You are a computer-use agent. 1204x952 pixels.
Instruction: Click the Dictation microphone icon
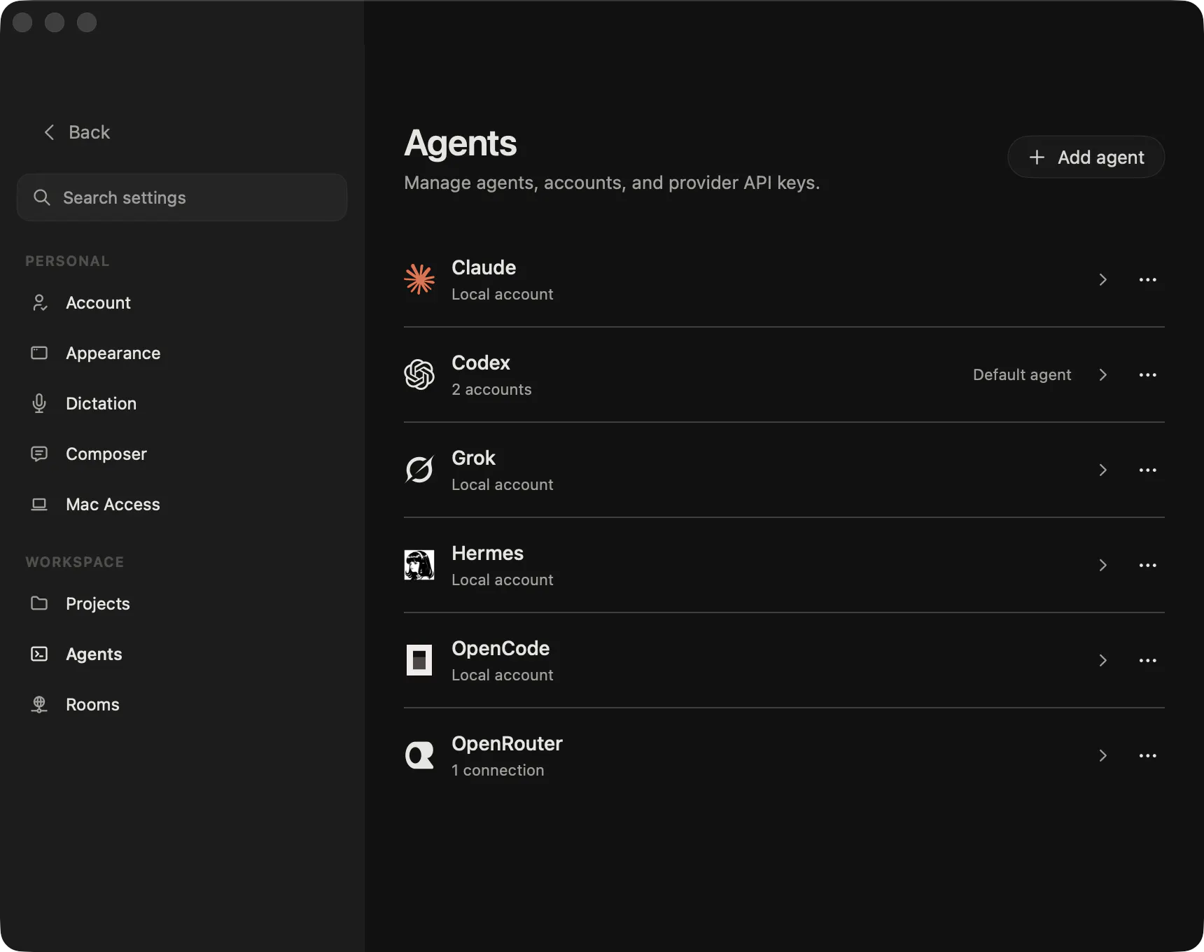click(39, 403)
